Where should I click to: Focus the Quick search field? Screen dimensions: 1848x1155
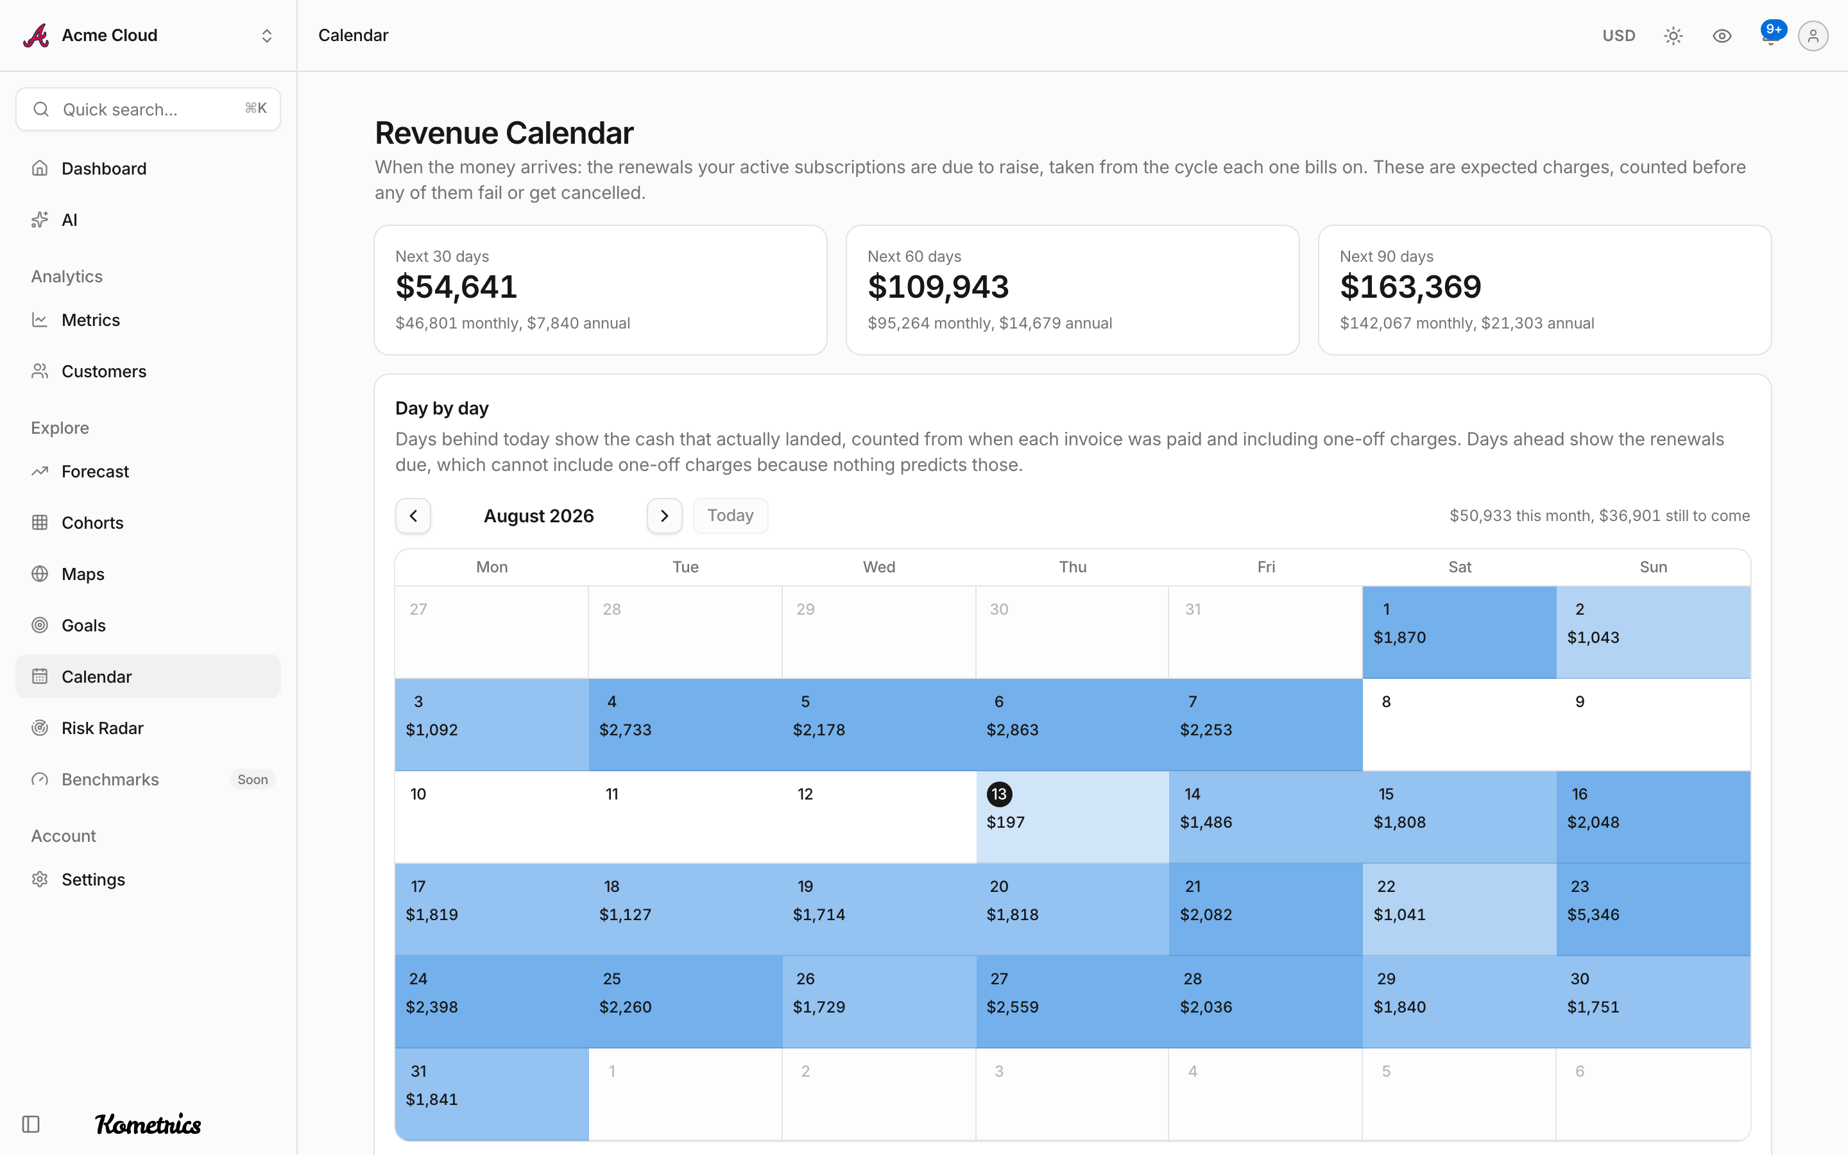(148, 109)
